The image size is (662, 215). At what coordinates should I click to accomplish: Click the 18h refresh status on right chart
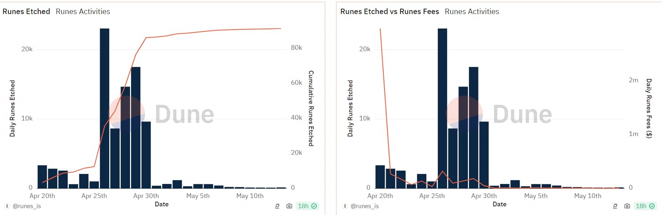tap(641, 206)
